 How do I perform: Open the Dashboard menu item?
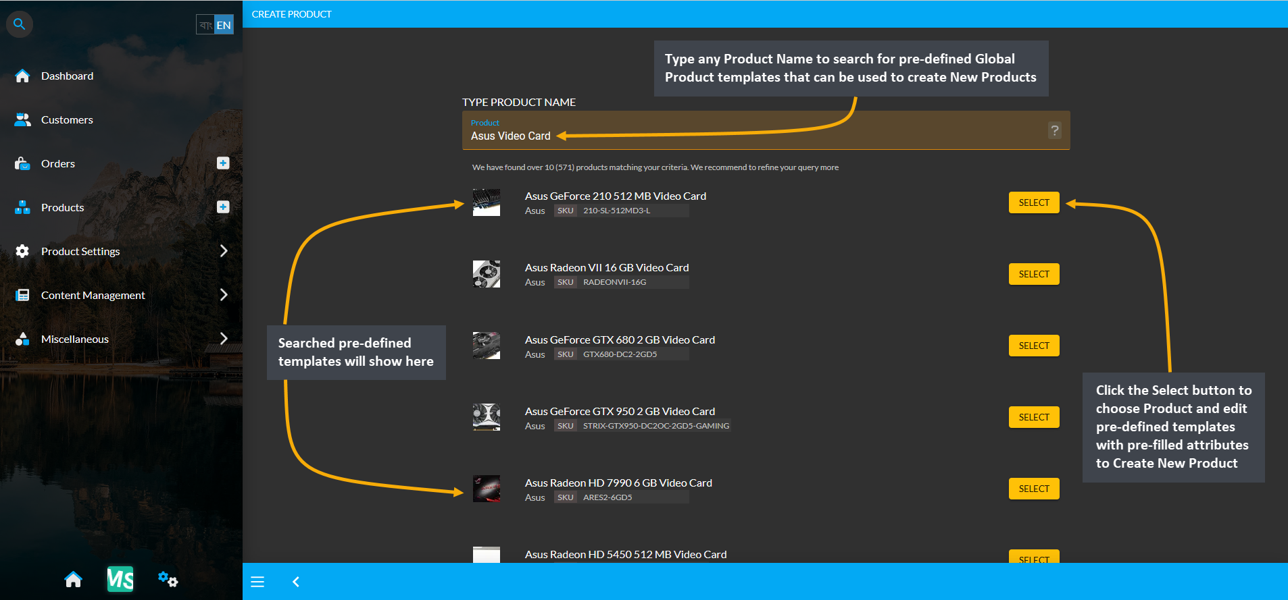[67, 76]
